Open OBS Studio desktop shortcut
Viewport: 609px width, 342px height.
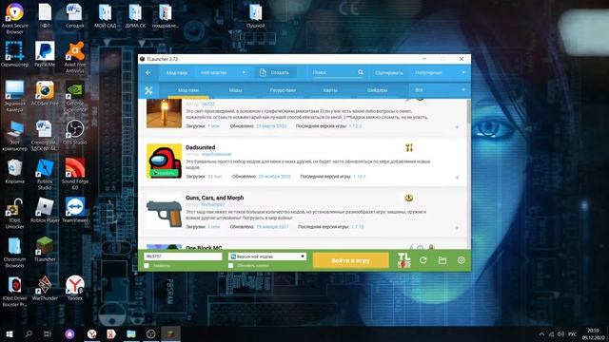click(74, 132)
